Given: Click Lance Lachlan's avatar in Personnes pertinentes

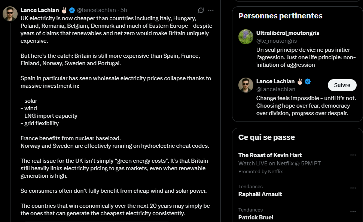Looking at the screenshot, I should [246, 85].
